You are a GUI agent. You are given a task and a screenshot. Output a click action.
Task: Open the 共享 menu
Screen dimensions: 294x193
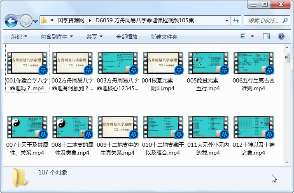coord(94,37)
